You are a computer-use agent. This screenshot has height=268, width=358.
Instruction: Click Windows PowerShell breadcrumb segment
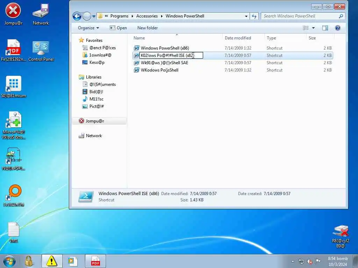click(185, 16)
